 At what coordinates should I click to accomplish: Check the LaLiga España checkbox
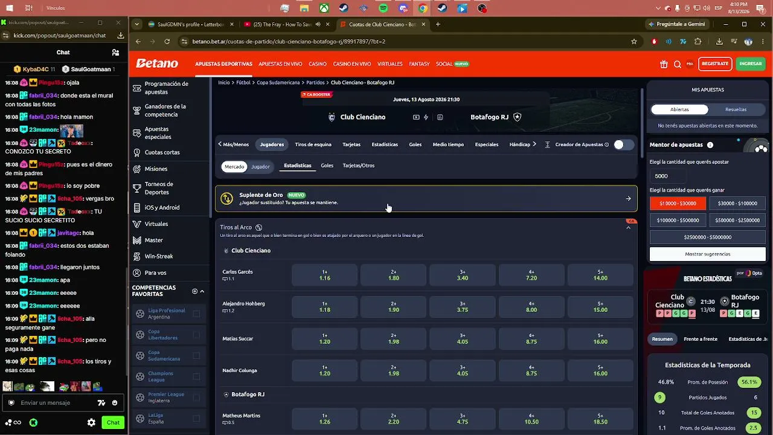click(x=196, y=418)
